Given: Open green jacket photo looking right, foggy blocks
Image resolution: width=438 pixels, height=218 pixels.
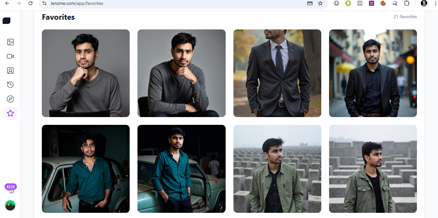Looking at the screenshot, I should [x=277, y=169].
